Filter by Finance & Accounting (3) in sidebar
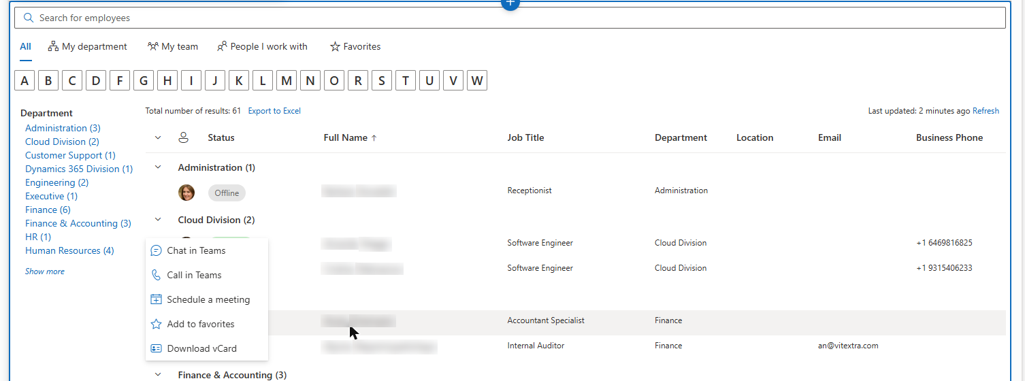The width and height of the screenshot is (1025, 381). pyautogui.click(x=78, y=223)
